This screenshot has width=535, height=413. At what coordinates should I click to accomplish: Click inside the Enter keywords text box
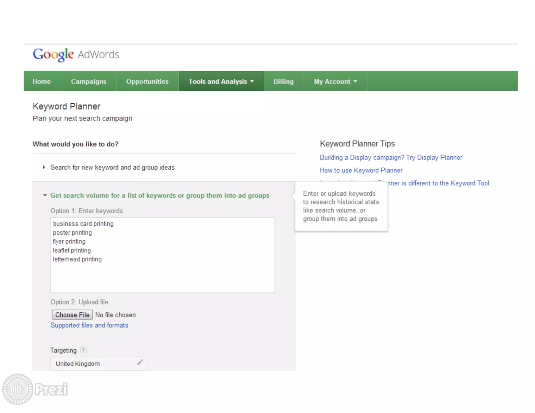pyautogui.click(x=162, y=255)
